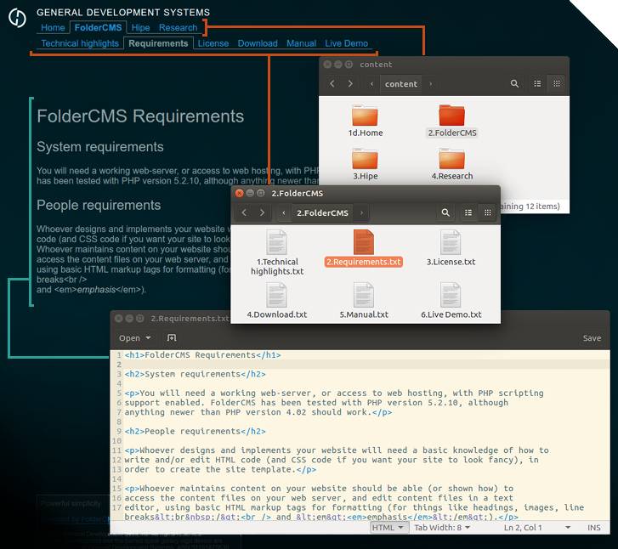The width and height of the screenshot is (618, 549).
Task: Select the Requirements sub-tab
Action: coord(158,43)
